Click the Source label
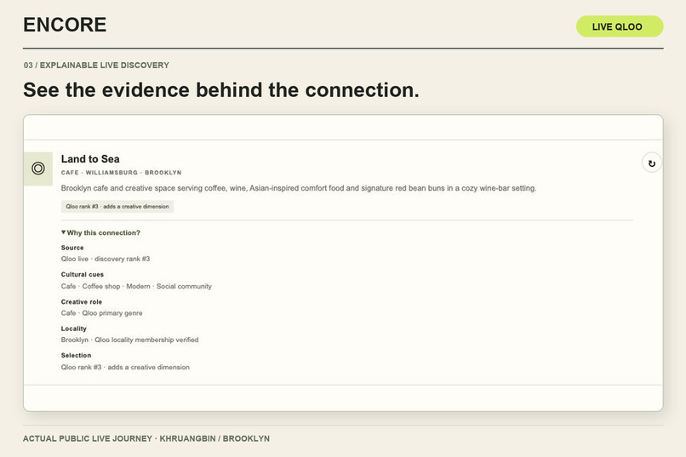686x457 pixels. pos(72,248)
